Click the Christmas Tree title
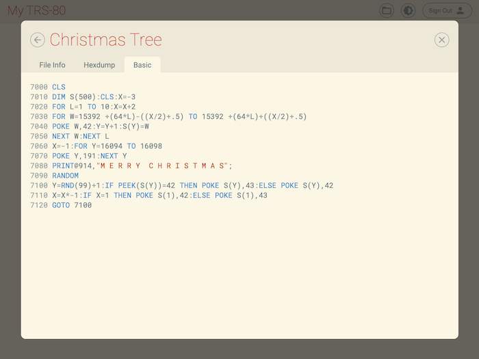 pyautogui.click(x=105, y=40)
